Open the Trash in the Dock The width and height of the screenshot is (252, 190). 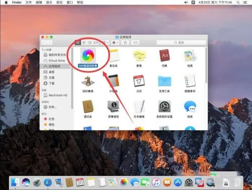[237, 182]
